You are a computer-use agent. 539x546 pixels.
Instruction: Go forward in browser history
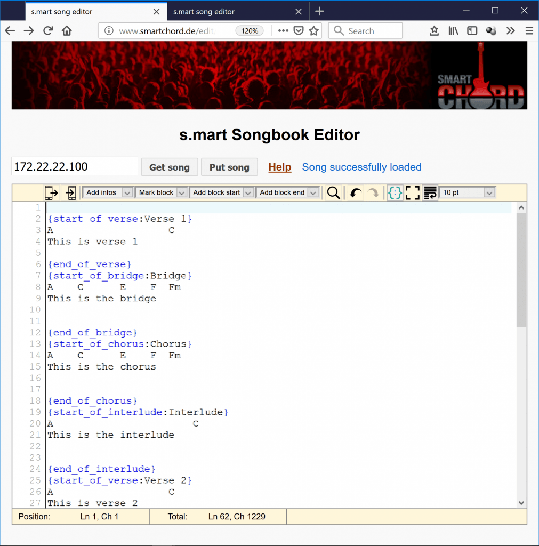click(x=29, y=30)
